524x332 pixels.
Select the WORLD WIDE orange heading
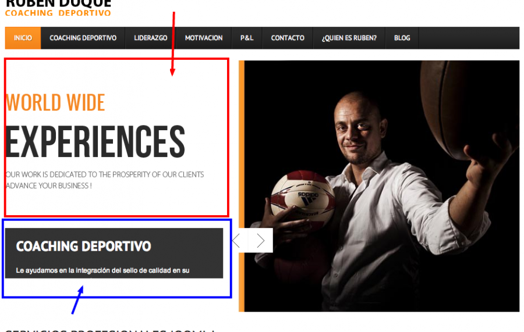pos(55,102)
